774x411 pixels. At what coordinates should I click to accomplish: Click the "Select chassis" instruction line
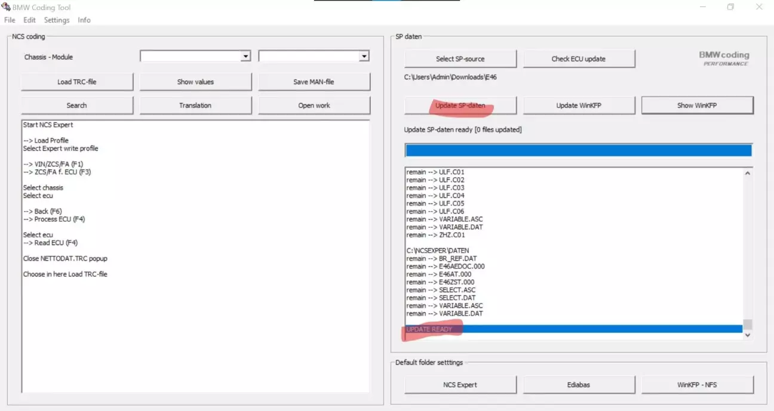pos(43,188)
